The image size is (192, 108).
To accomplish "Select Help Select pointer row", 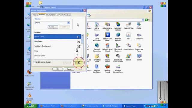I will (x=57, y=41).
